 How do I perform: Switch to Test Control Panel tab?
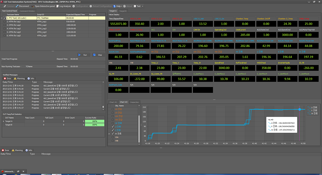tap(10, 11)
